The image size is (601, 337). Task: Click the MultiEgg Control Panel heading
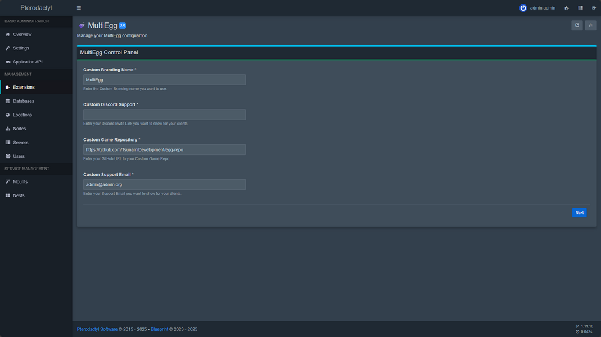tap(109, 52)
